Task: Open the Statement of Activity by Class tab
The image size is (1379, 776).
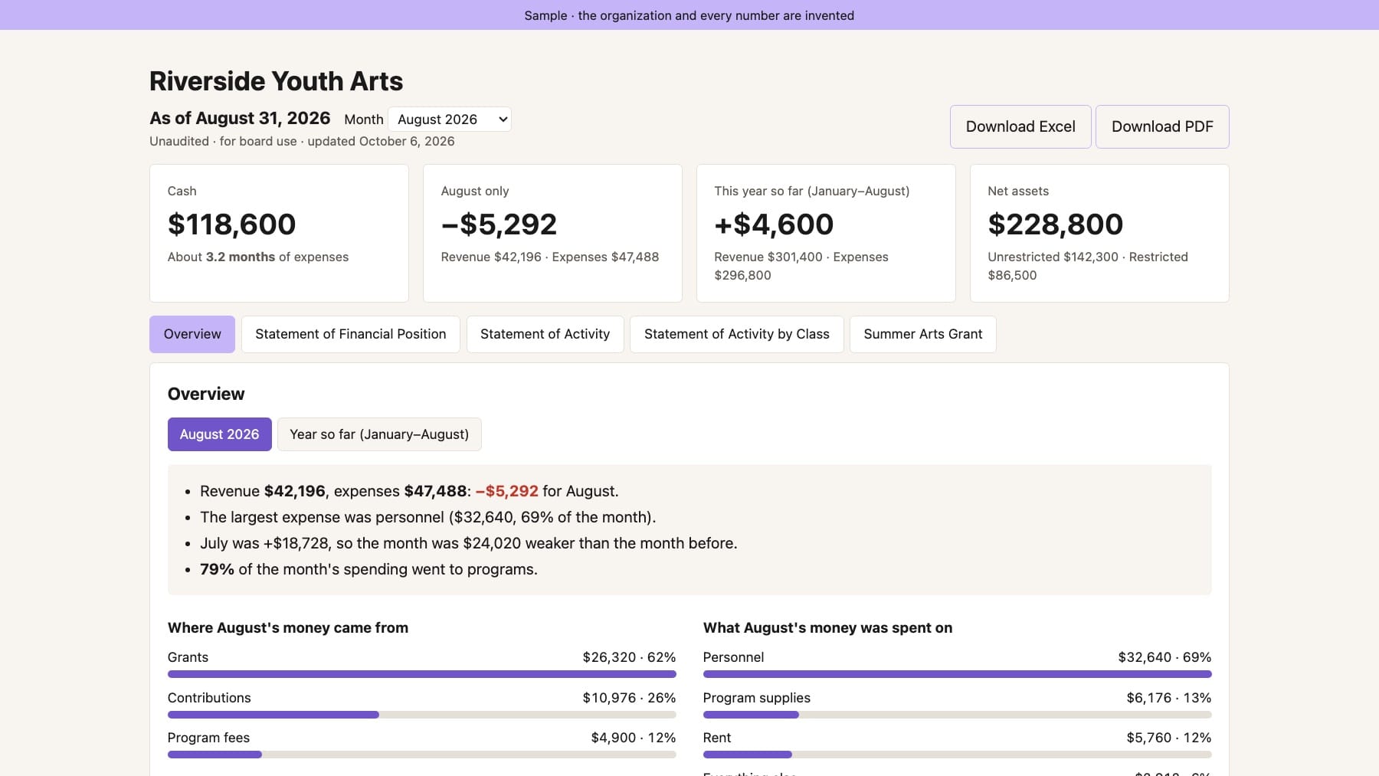Action: (737, 334)
